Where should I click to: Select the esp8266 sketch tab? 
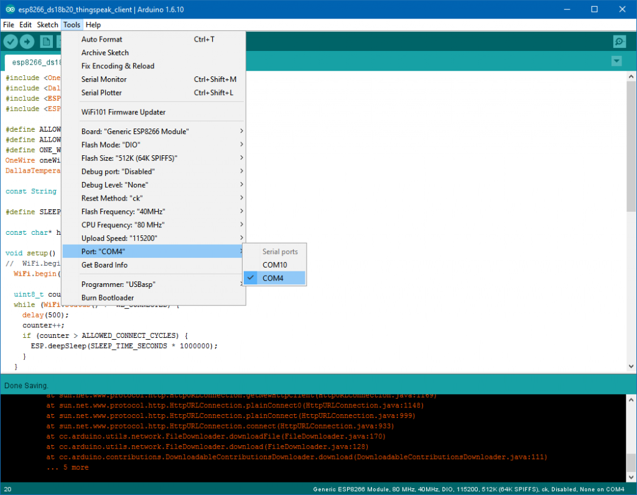[34, 62]
